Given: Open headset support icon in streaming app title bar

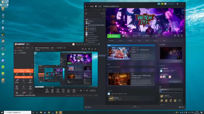Looking at the screenshot, I should point(77,44).
